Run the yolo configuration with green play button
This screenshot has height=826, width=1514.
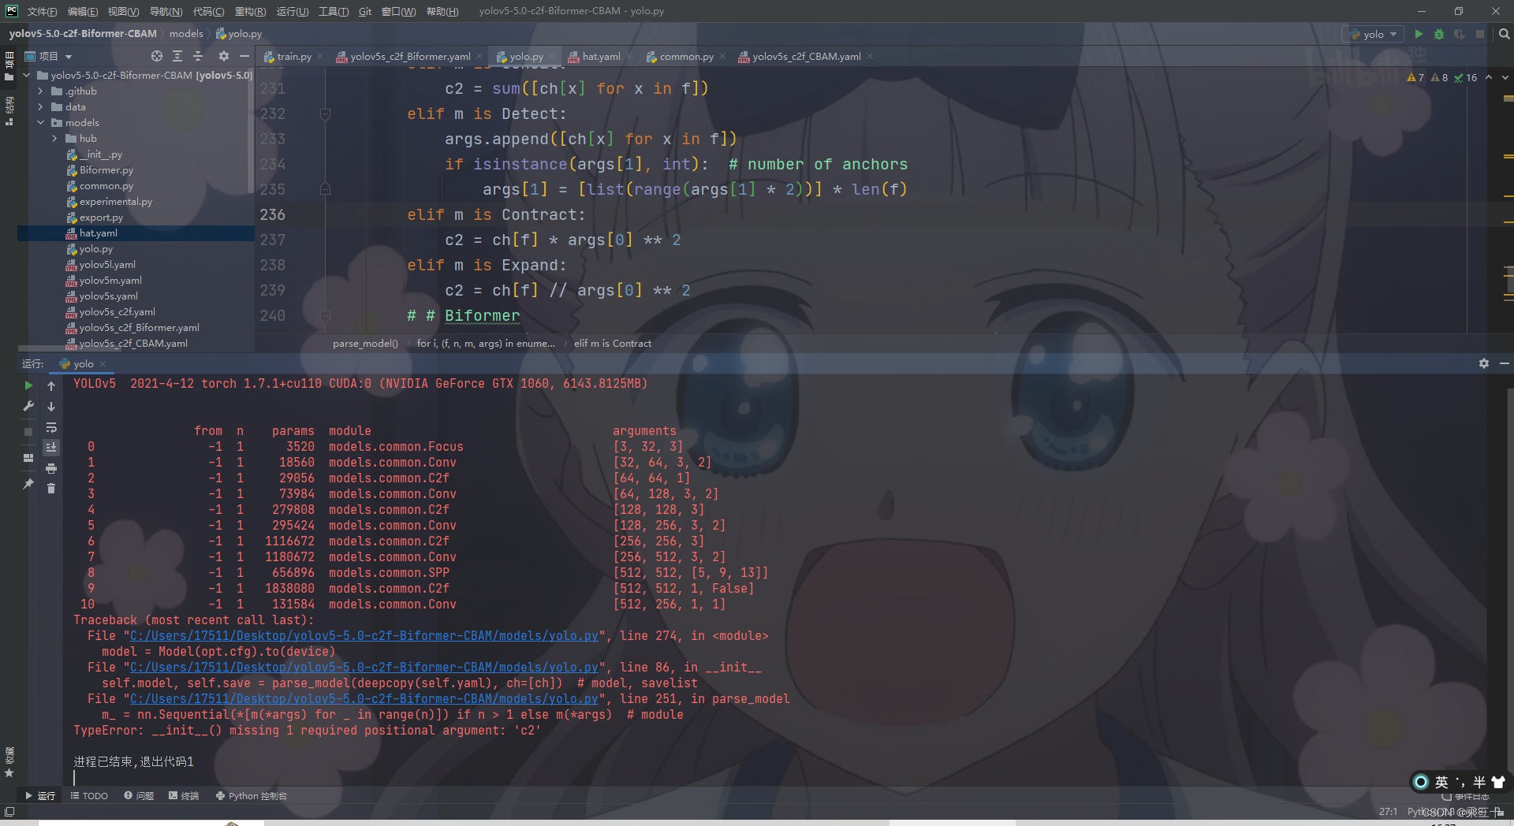1418,34
